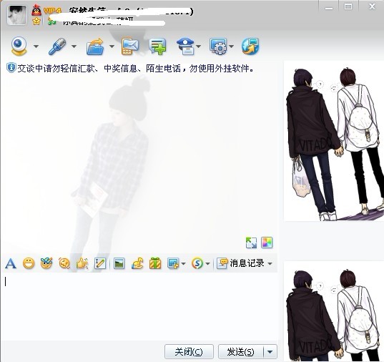Toggle the chat area expand arrows icon

pos(251,243)
